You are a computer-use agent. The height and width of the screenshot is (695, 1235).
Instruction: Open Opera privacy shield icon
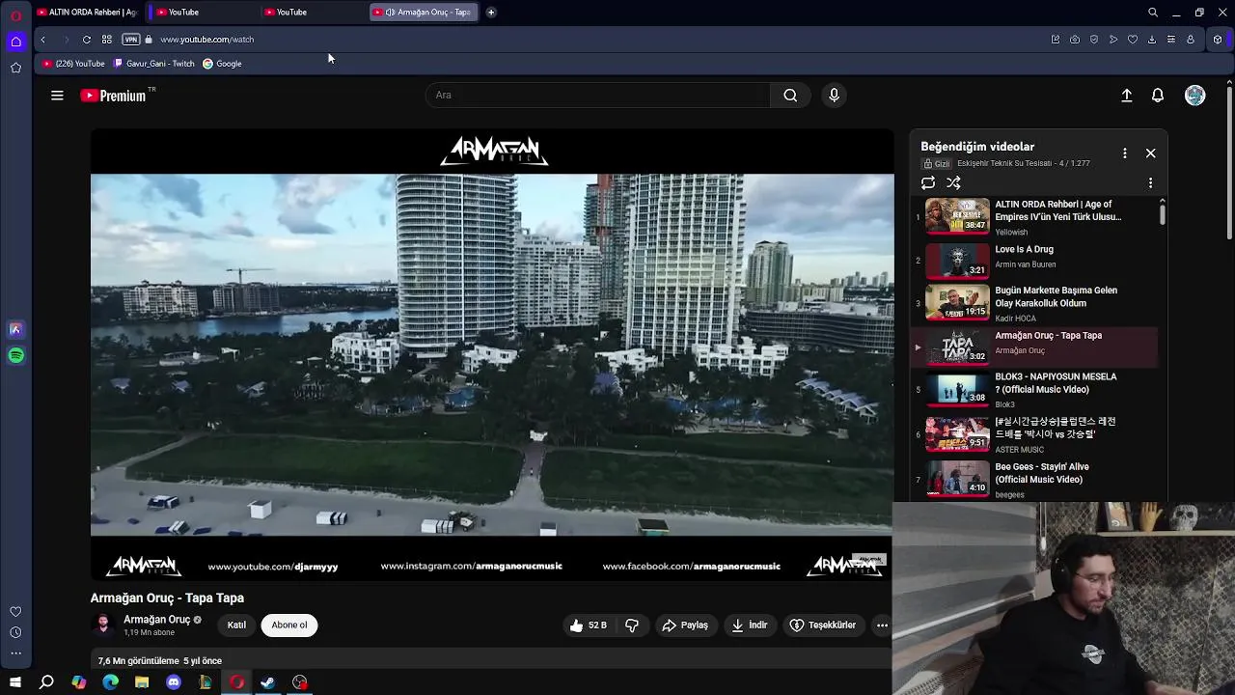tap(1094, 40)
